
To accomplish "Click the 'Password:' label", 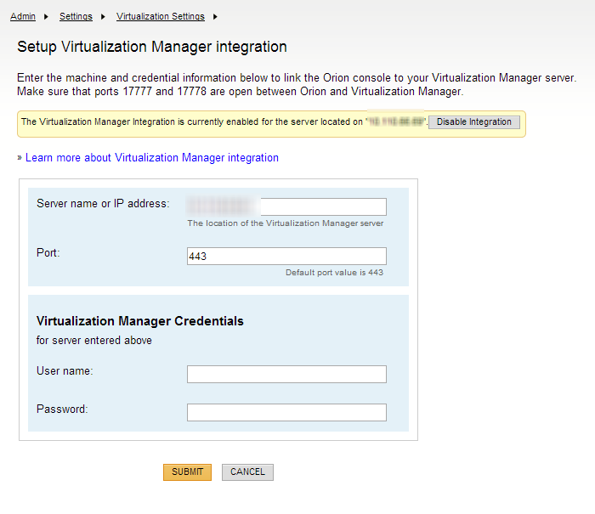I will click(62, 409).
